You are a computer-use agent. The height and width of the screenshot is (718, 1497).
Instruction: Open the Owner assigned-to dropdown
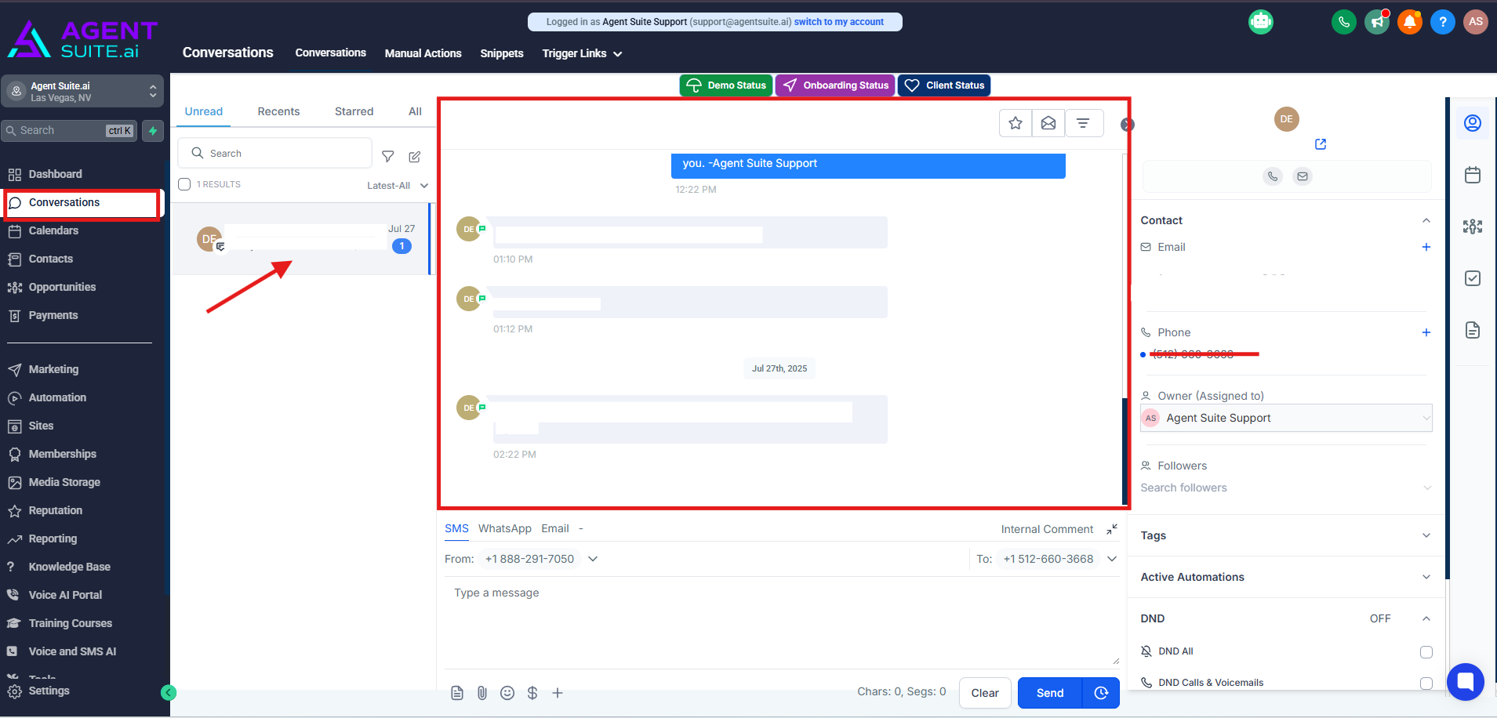pos(1286,418)
